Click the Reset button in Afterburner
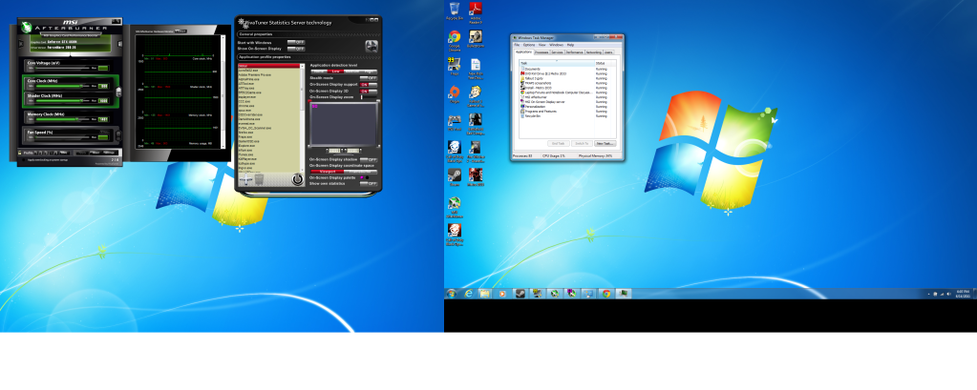 96,153
